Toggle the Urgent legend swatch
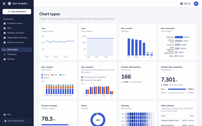This screenshot has height=126, width=202. tap(42, 78)
